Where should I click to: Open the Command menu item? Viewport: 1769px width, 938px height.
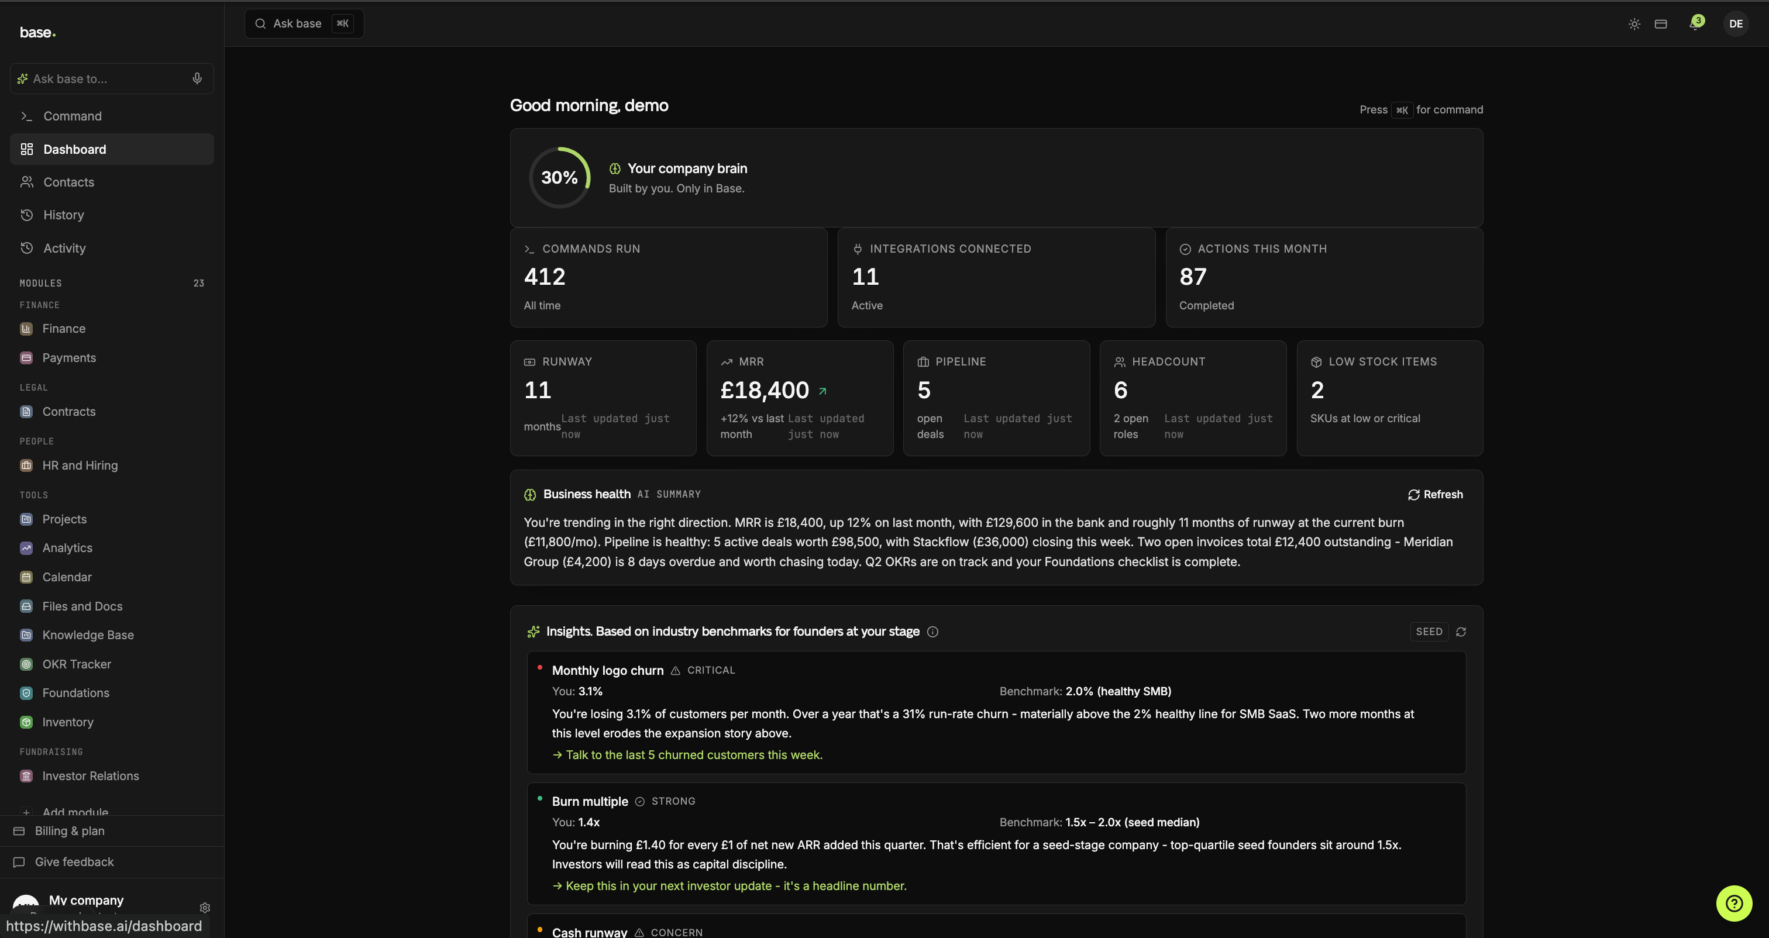pyautogui.click(x=112, y=116)
